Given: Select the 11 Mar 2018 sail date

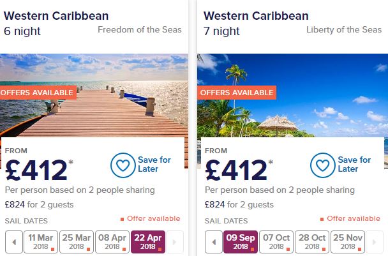Looking at the screenshot, I should coord(42,242).
